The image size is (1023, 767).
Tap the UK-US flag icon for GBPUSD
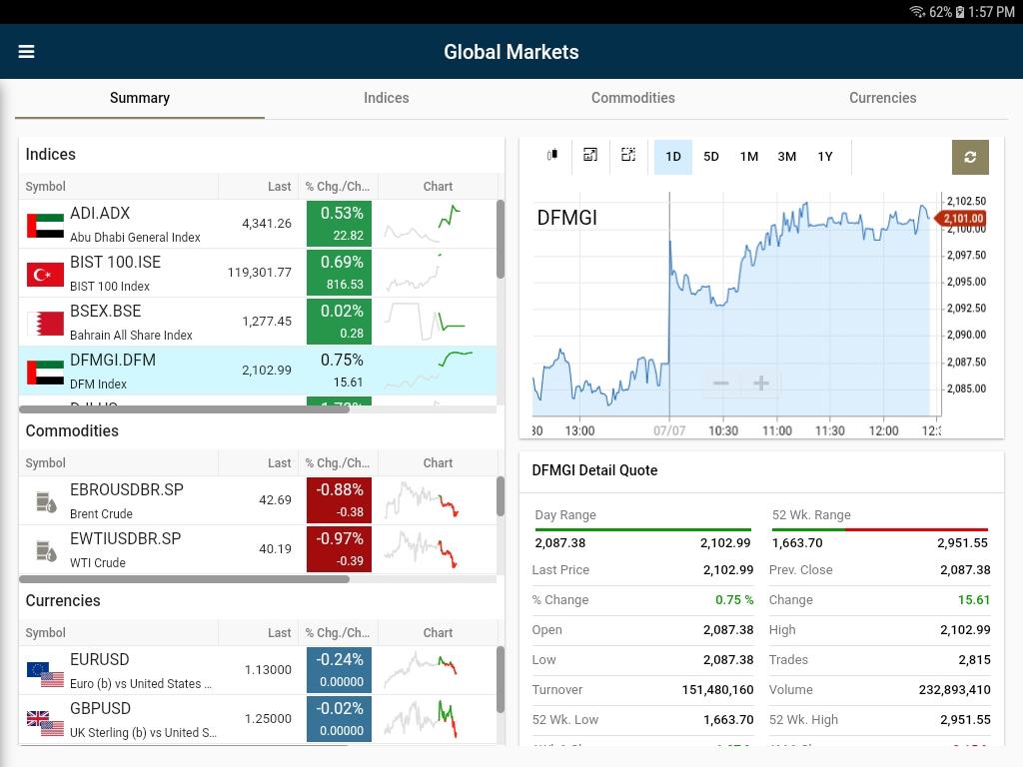point(45,723)
